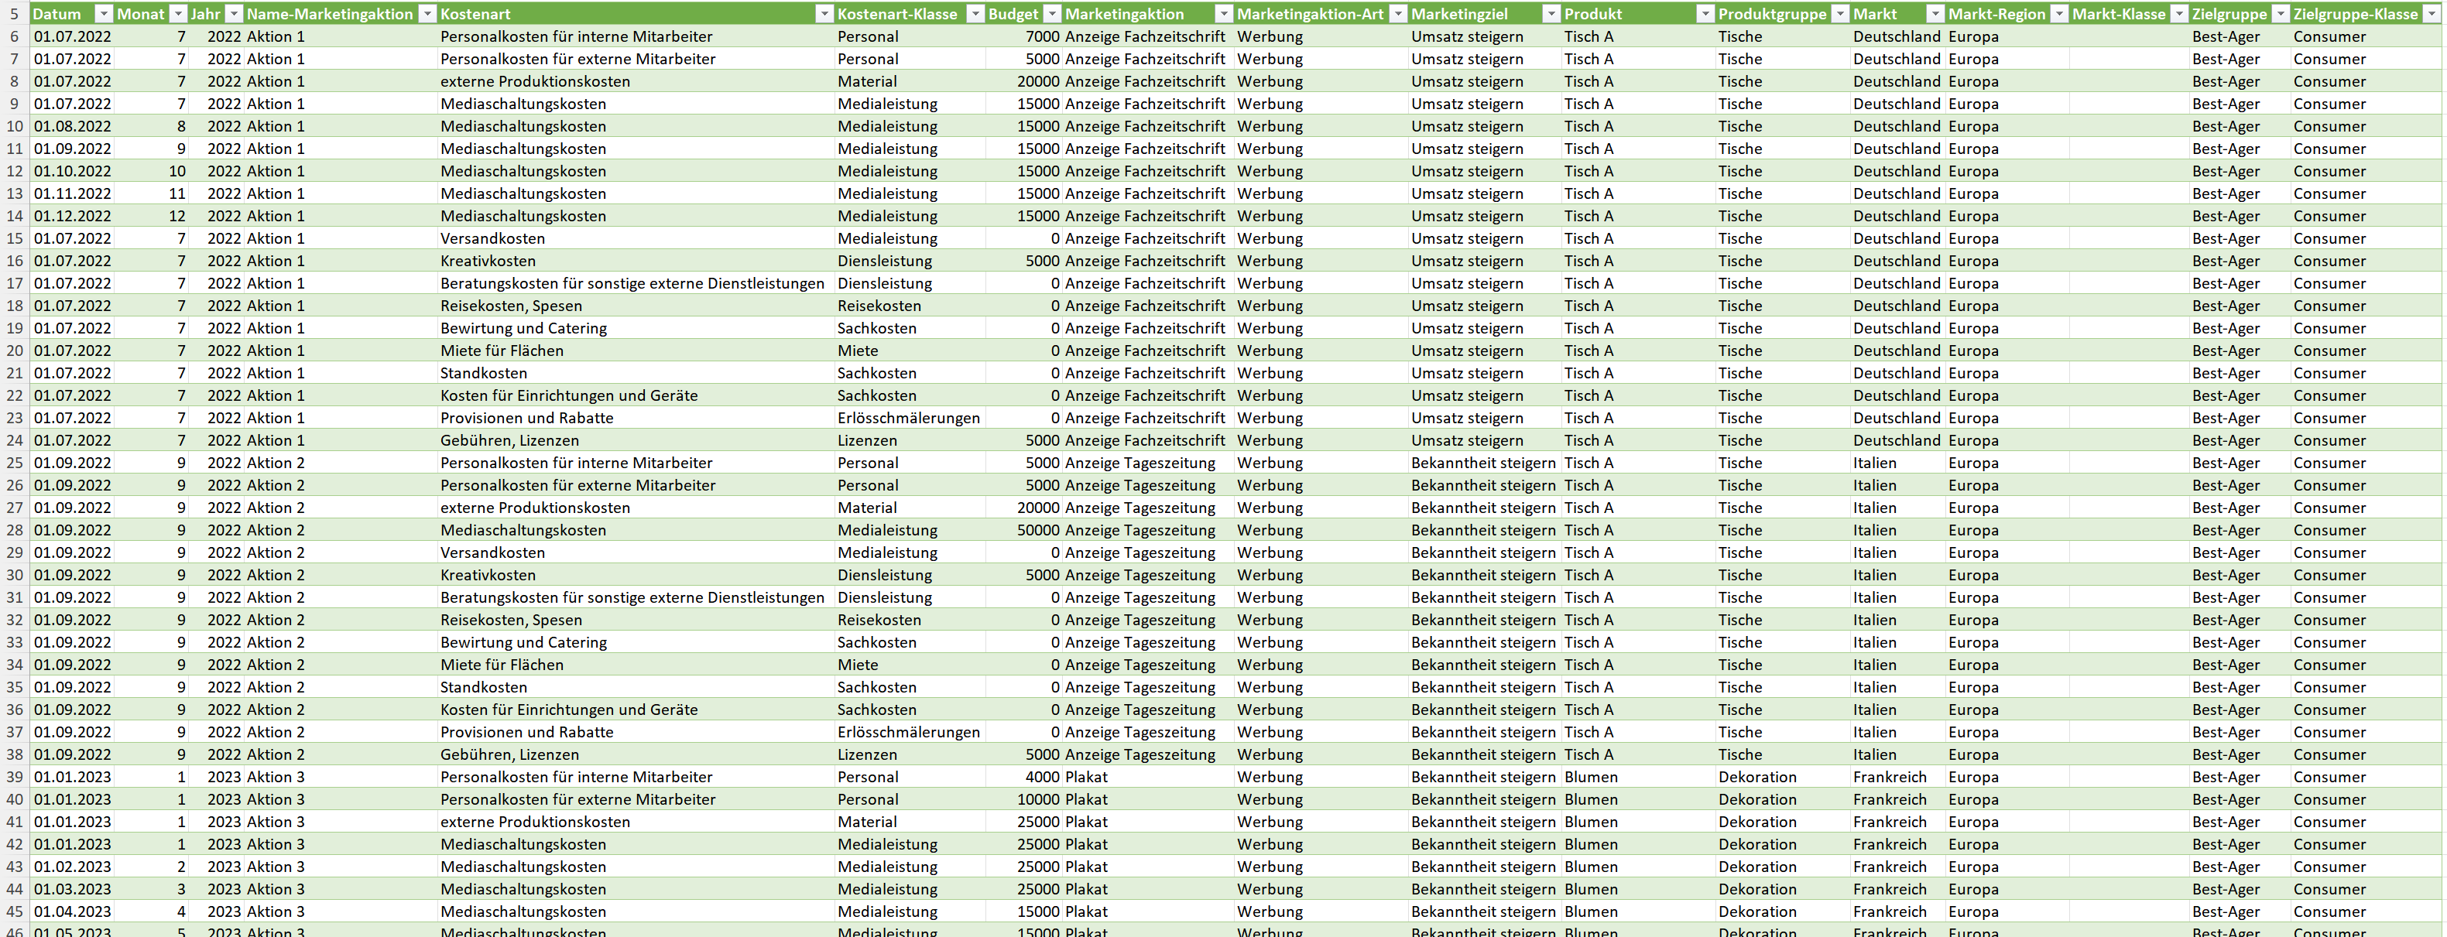
Task: Select the row 17 header
Action: coord(14,284)
